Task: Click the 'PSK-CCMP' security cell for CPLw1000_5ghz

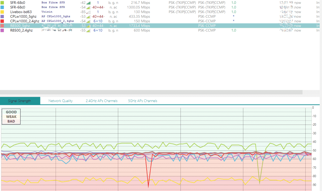Action: point(207,16)
